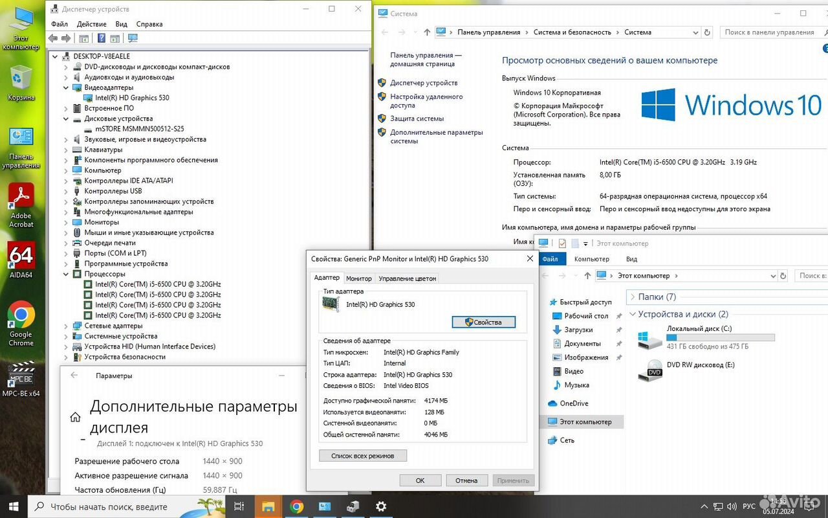Collapse the DESKTOP-V8EAELE root node
The image size is (828, 518).
click(x=55, y=56)
